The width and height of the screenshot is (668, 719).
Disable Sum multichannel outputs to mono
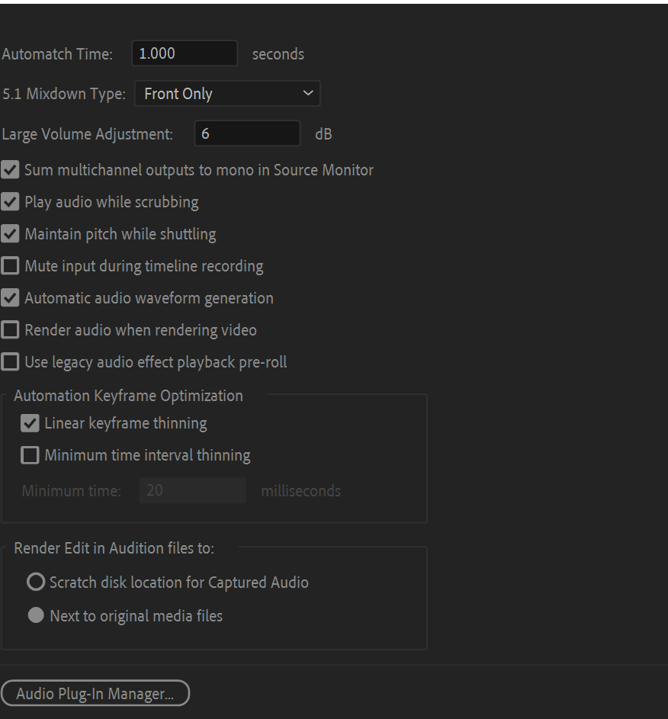[x=10, y=169]
